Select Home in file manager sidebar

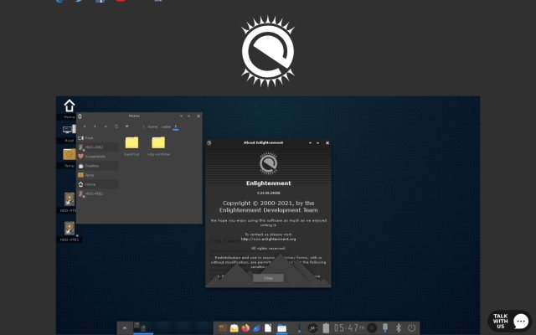(98, 184)
